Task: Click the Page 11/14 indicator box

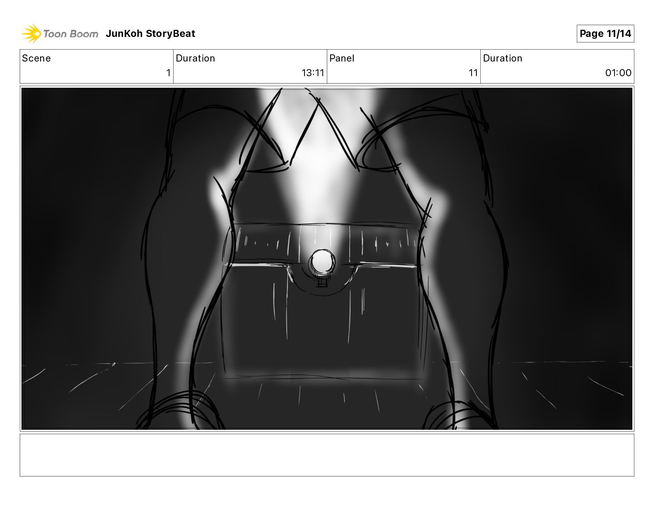Action: [605, 33]
